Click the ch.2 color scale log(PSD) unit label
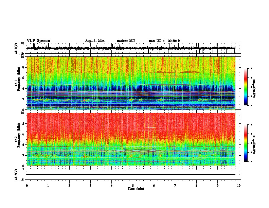The width and height of the screenshot is (269, 208). click(254, 144)
